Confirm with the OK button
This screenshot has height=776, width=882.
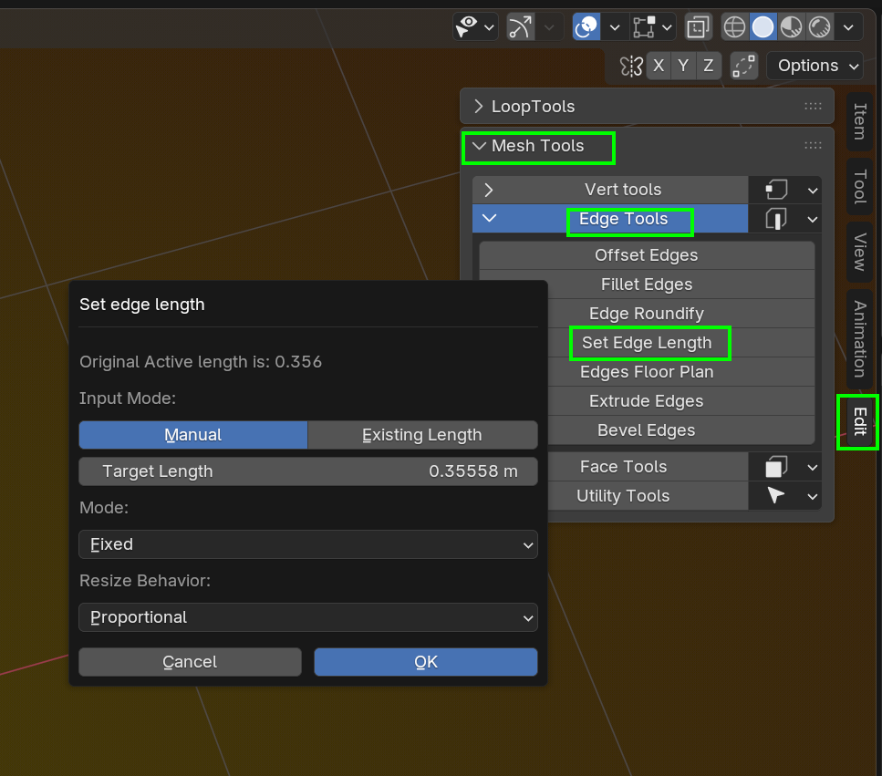coord(425,662)
